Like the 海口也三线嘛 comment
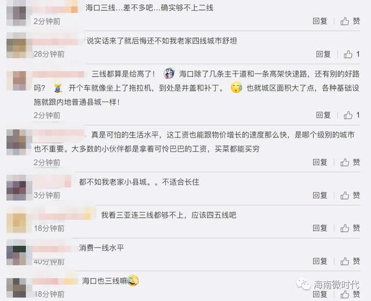Viewport: 371px width, 301px height. tap(350, 294)
